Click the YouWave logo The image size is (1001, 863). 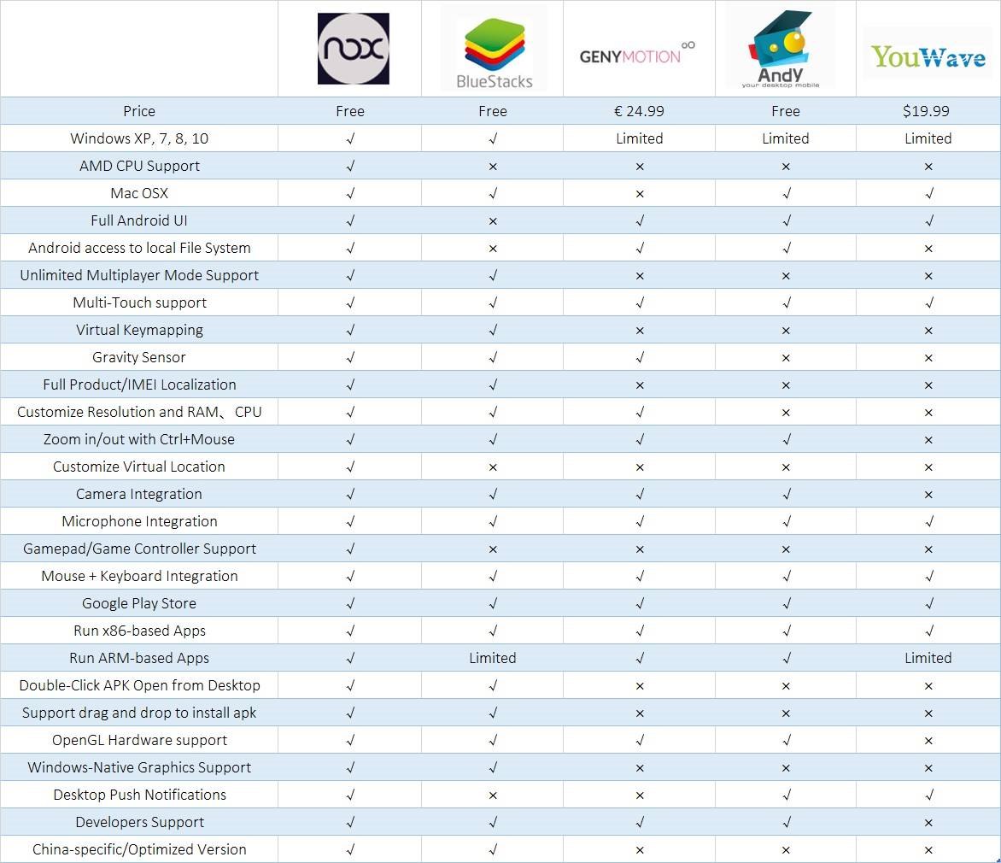pyautogui.click(x=928, y=56)
